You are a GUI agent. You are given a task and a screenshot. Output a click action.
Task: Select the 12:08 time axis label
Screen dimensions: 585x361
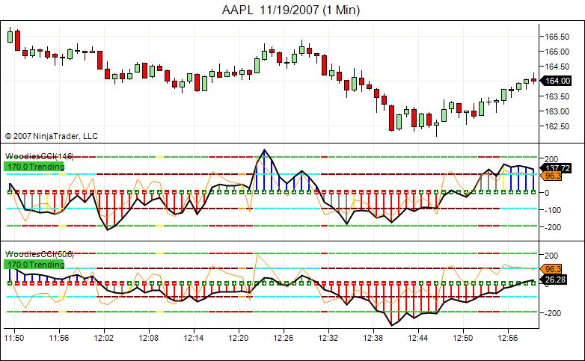[148, 338]
